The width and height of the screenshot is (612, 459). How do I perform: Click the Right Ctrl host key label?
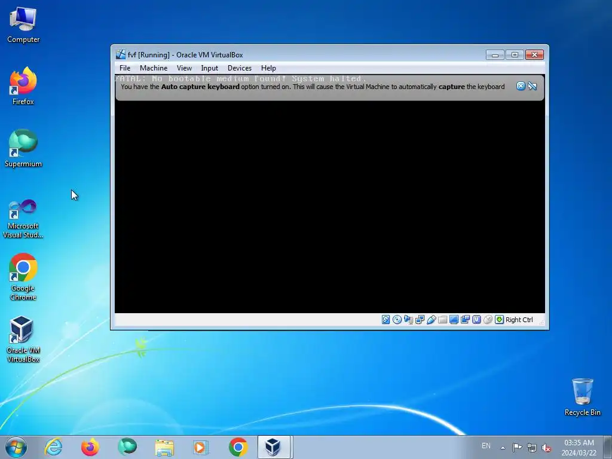click(519, 320)
